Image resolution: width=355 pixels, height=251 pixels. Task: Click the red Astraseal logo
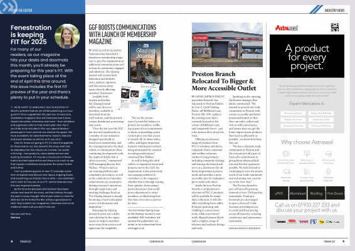[287, 28]
